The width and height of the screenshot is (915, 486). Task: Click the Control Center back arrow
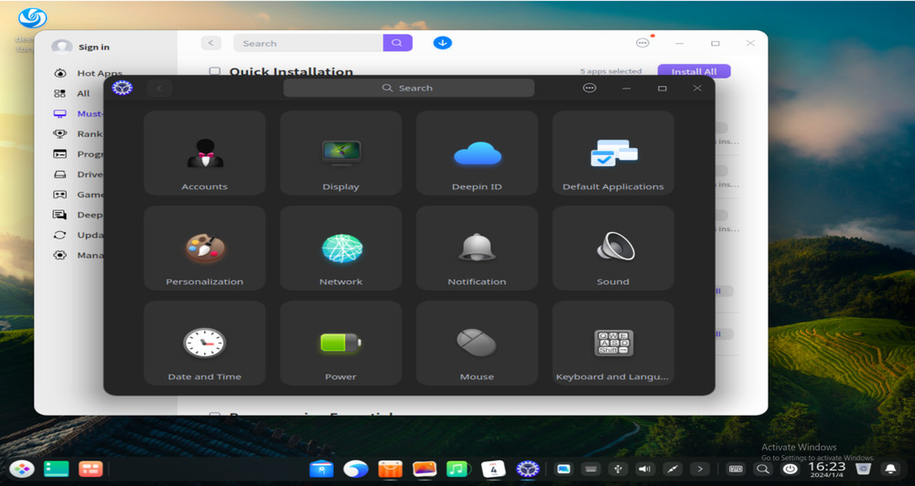point(159,89)
